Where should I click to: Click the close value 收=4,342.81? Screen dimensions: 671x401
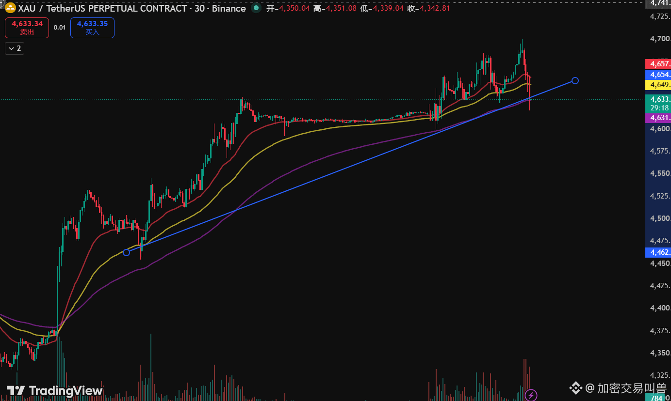tap(428, 8)
